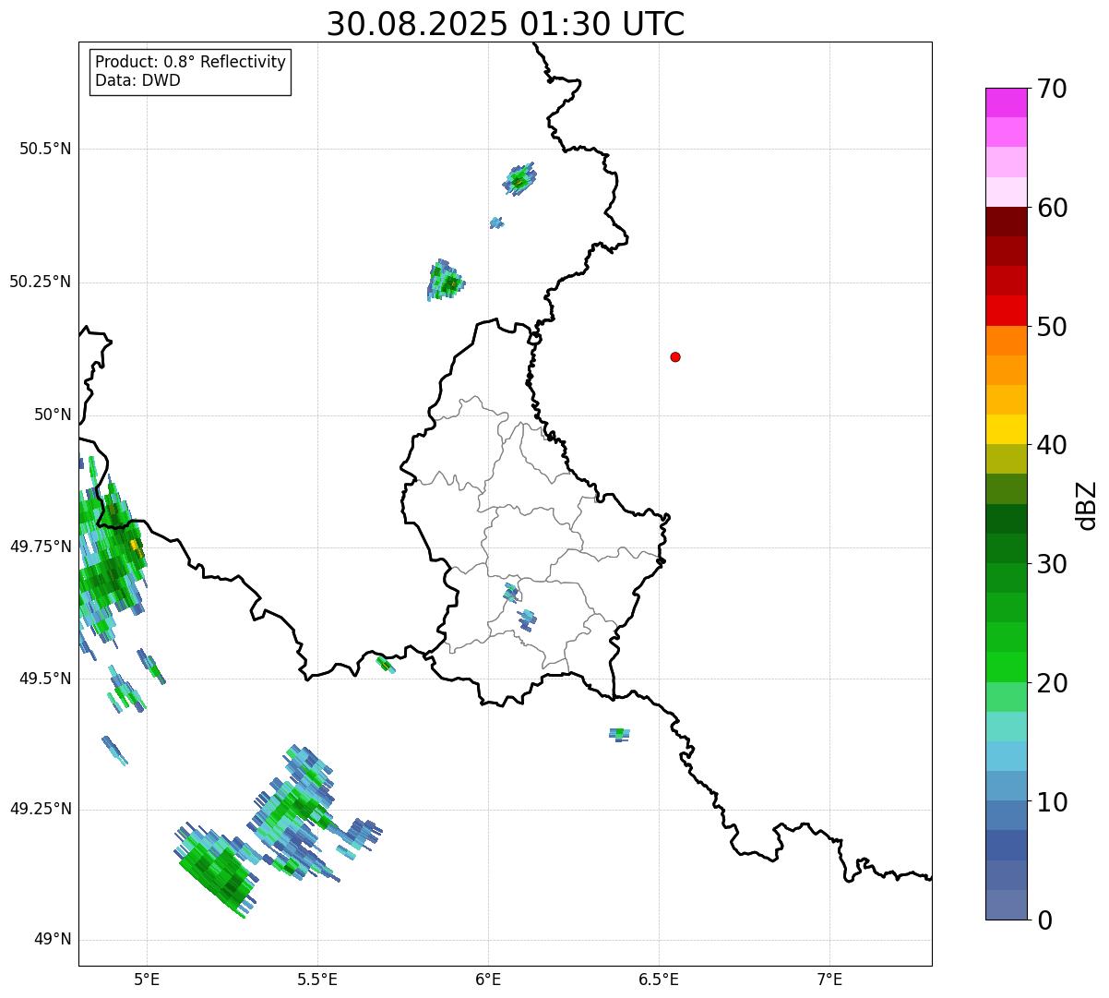Click the 49.75°N latitude label

pyautogui.click(x=41, y=547)
